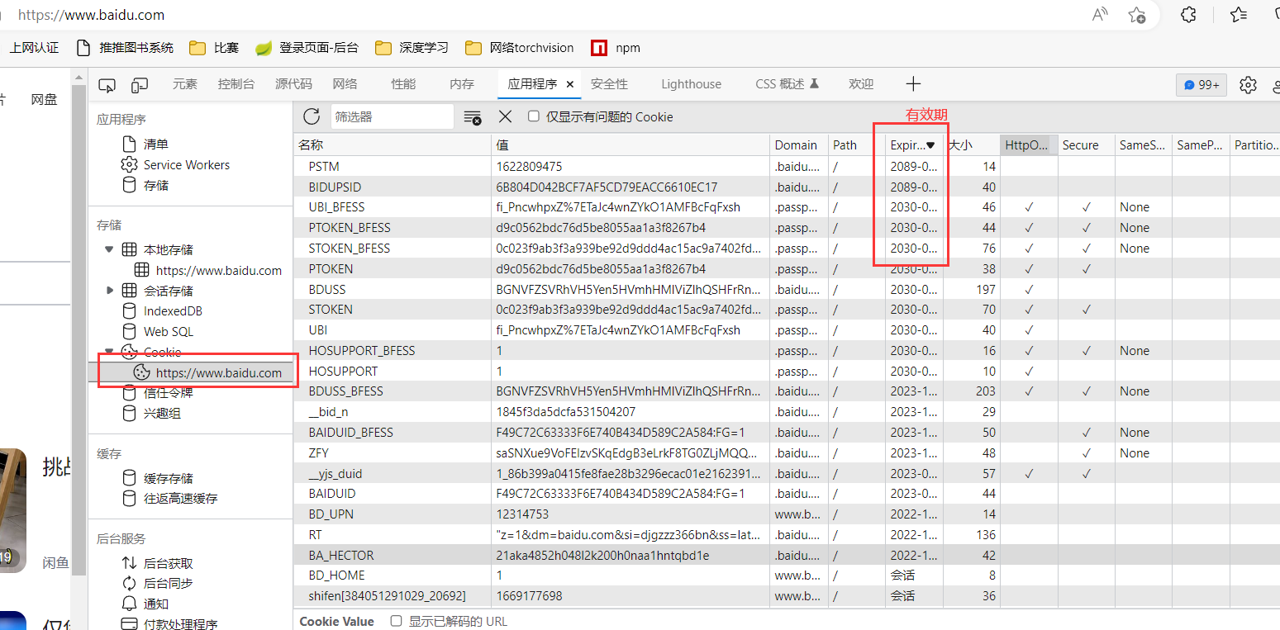This screenshot has width=1280, height=630.
Task: Enable 显示已解码的 URL checkbox
Action: click(396, 621)
